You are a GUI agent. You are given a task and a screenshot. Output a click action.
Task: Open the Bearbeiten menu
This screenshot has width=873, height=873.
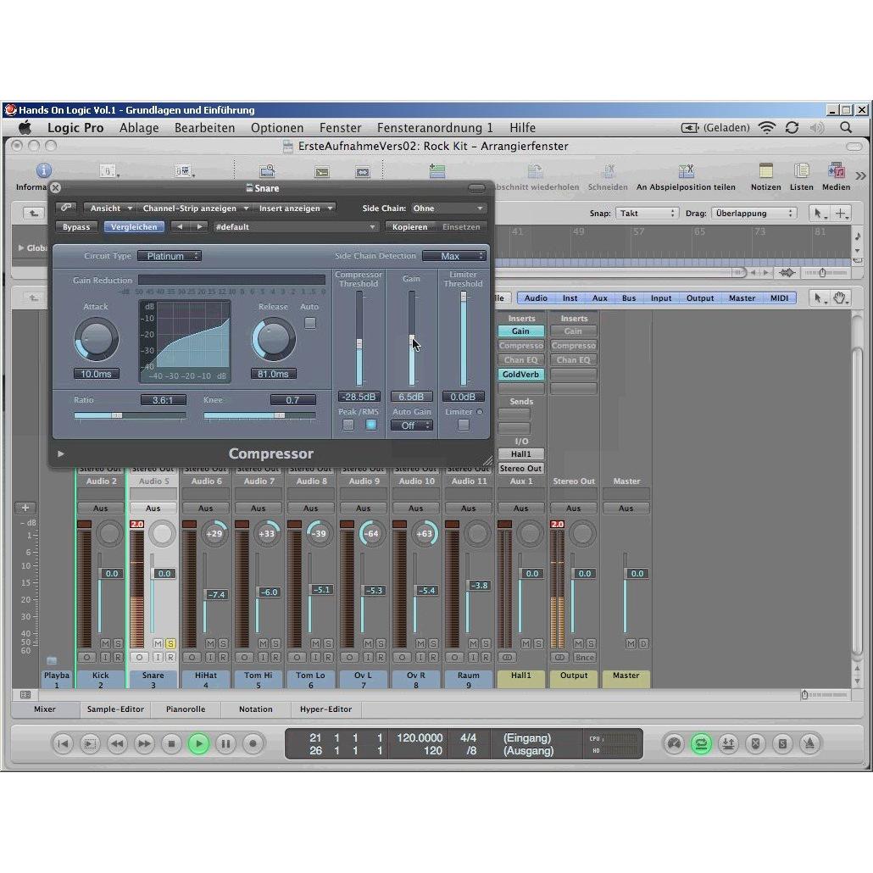coord(204,127)
